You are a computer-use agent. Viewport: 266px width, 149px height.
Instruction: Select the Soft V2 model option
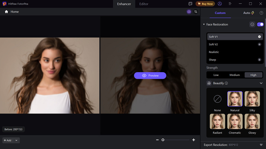(x=235, y=44)
